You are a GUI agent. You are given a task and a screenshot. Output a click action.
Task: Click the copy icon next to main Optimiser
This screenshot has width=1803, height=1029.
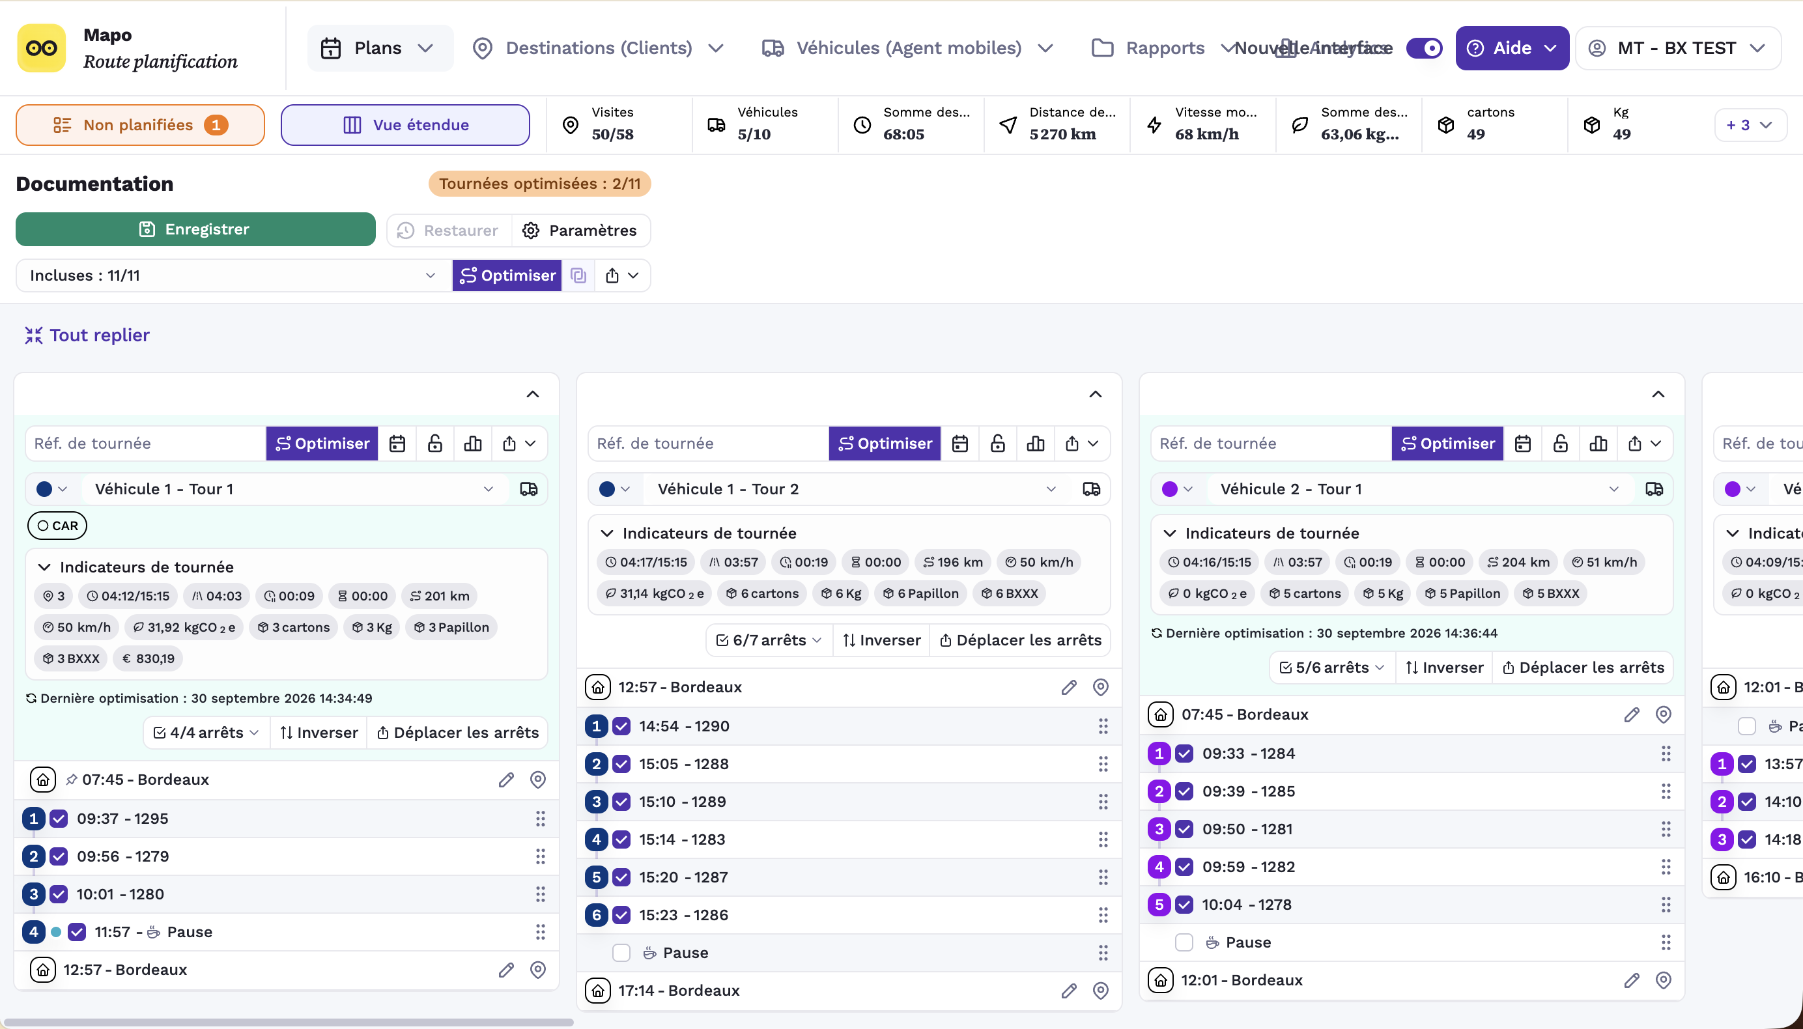[x=578, y=275]
